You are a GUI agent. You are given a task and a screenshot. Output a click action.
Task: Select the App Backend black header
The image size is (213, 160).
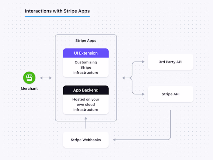86,90
